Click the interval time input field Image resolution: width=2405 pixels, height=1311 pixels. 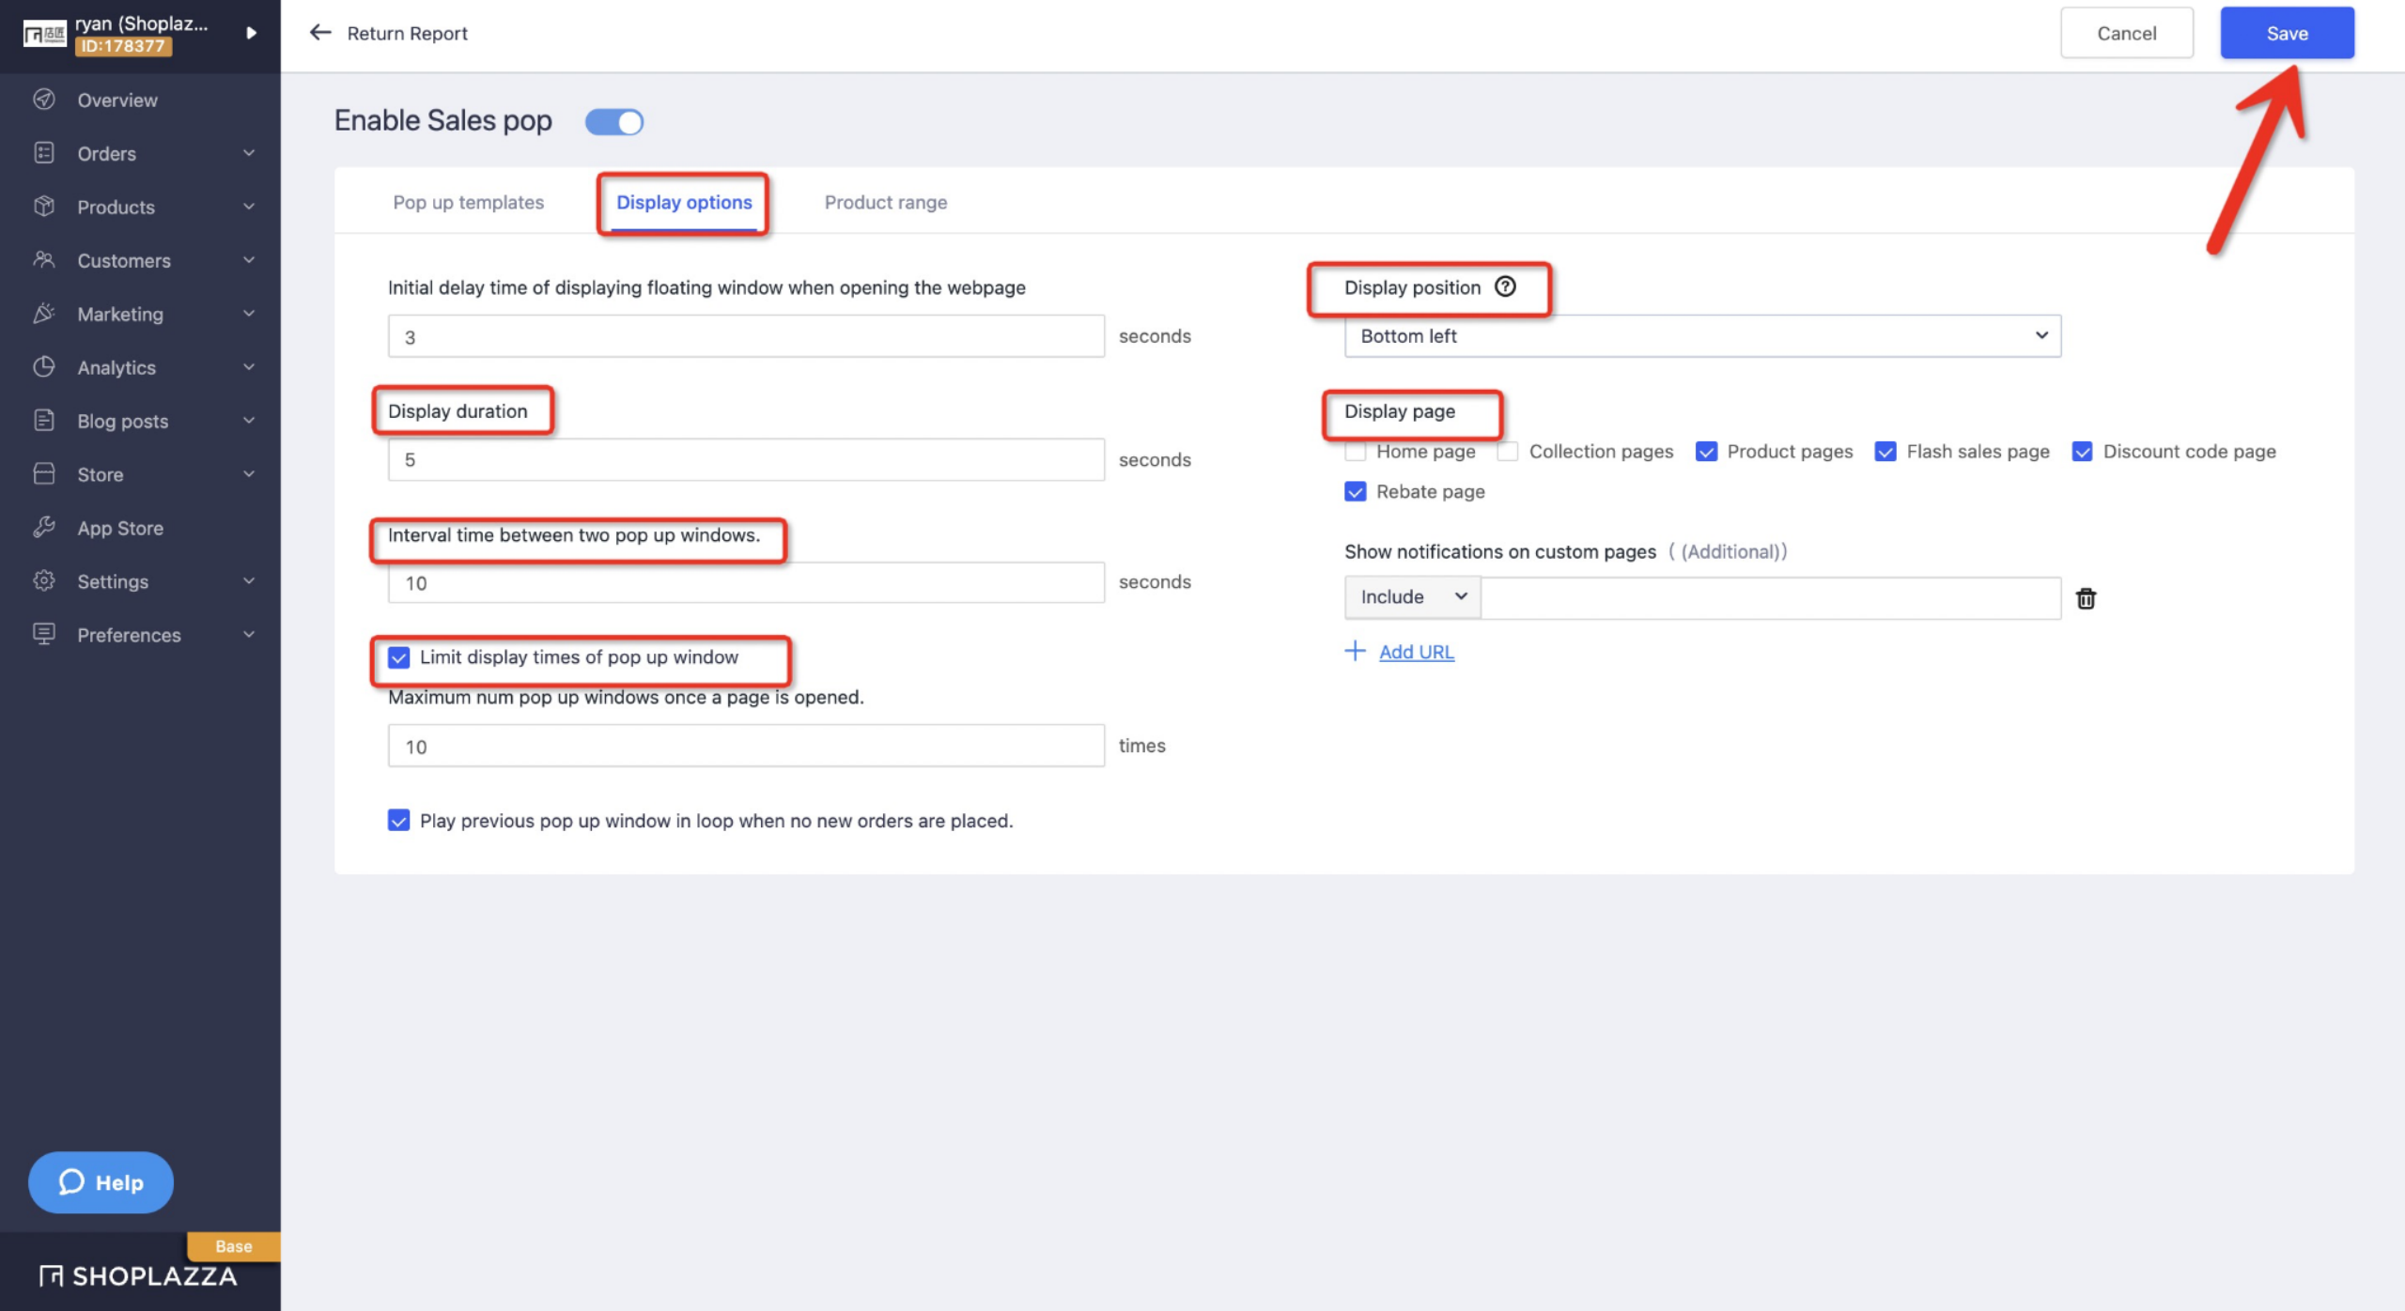point(746,582)
